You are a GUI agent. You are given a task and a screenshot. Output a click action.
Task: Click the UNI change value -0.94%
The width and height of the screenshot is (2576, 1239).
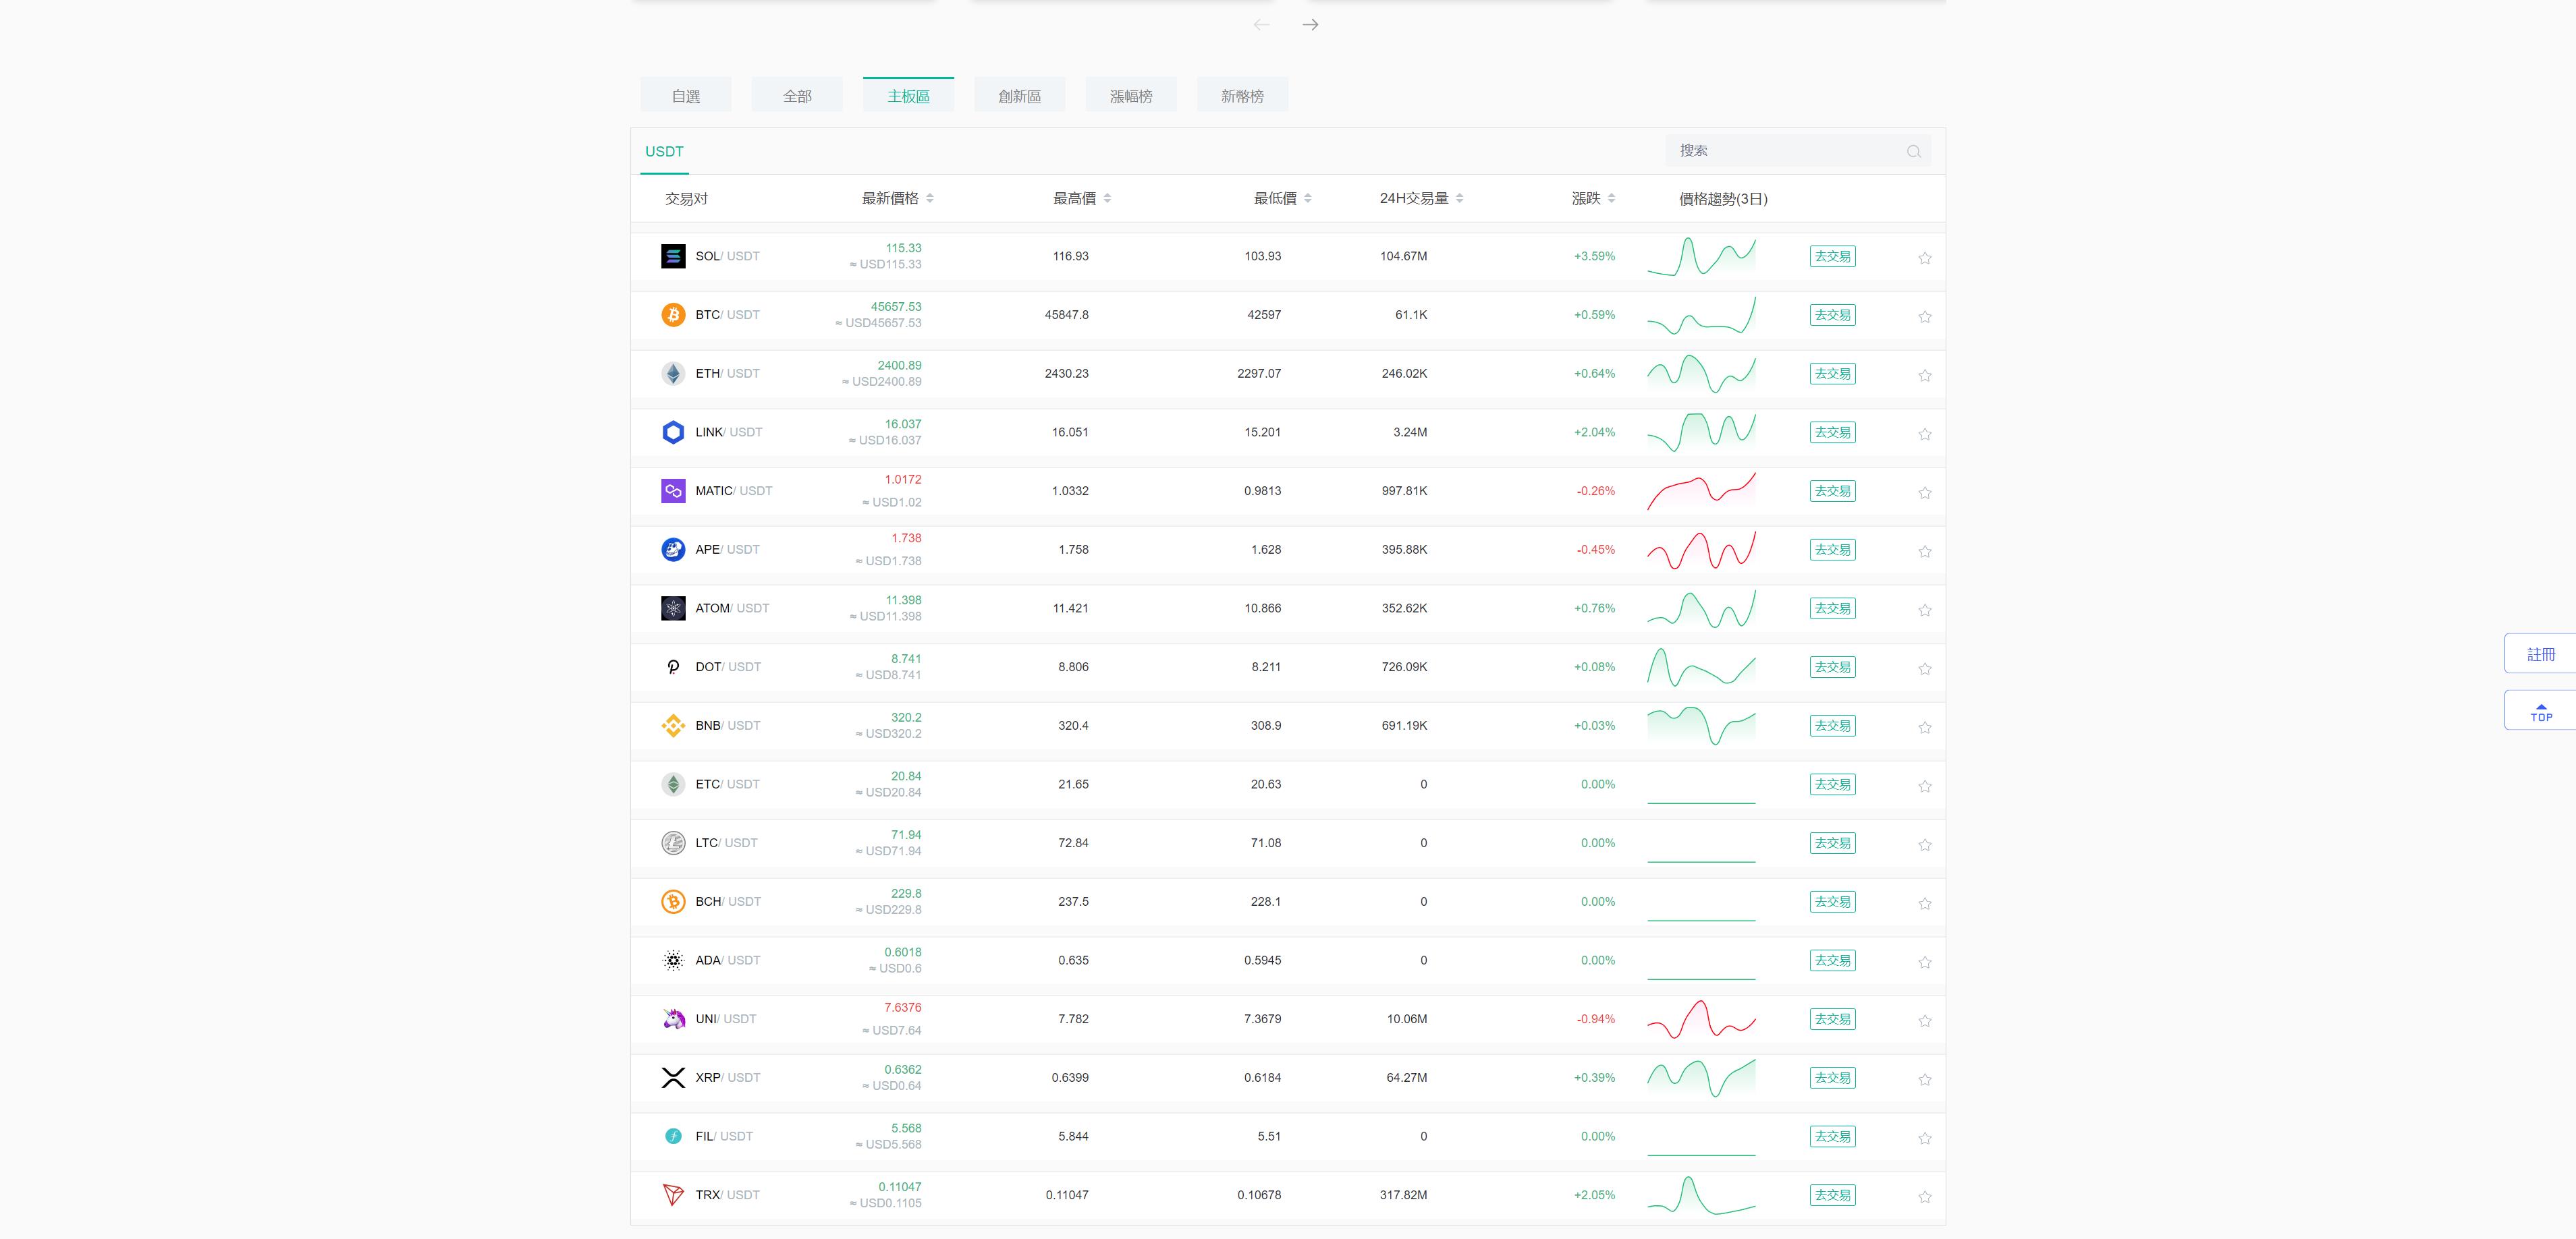coord(1595,1019)
